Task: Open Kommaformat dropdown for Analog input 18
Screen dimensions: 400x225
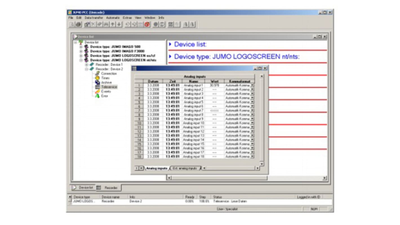Action: tap(252, 156)
